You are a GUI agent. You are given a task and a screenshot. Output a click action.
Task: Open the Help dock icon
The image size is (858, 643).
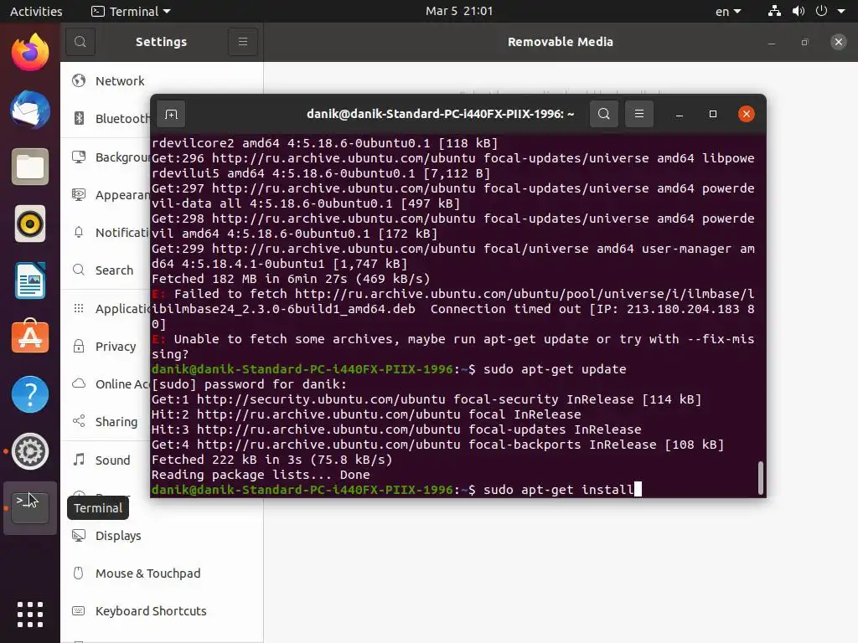[x=30, y=394]
